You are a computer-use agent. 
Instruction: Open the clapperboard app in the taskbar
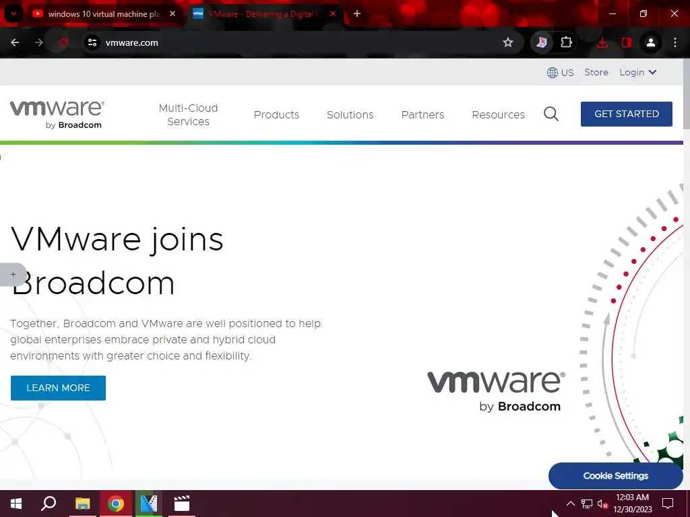point(181,504)
